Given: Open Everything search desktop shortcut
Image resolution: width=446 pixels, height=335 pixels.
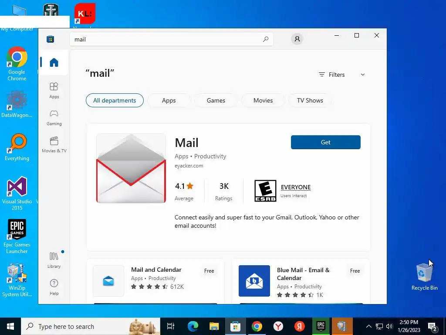Looking at the screenshot, I should point(17,147).
